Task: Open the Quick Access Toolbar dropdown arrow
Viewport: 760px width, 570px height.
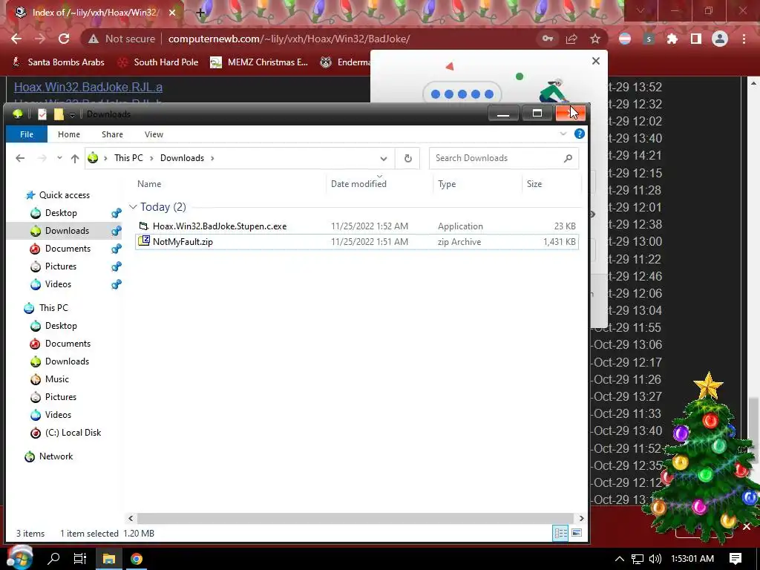Action: pos(72,114)
